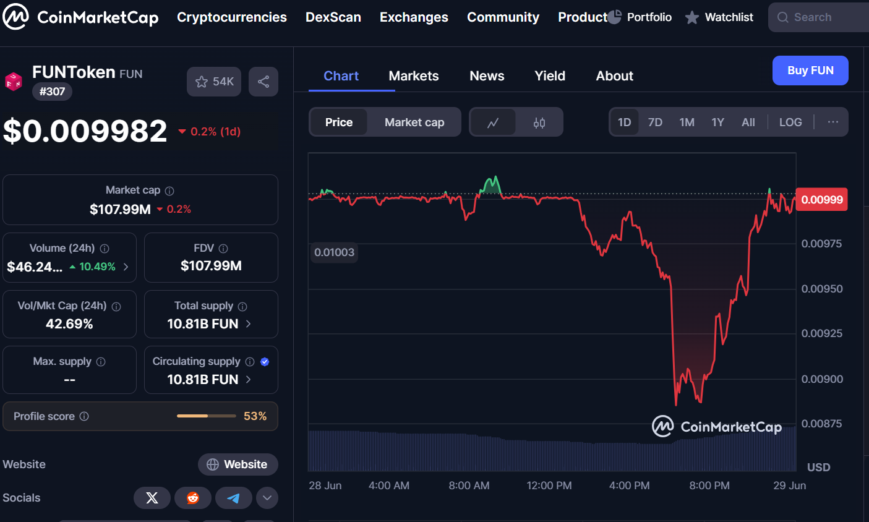This screenshot has width=869, height=522.
Task: Open the Telegram social link
Action: 233,498
